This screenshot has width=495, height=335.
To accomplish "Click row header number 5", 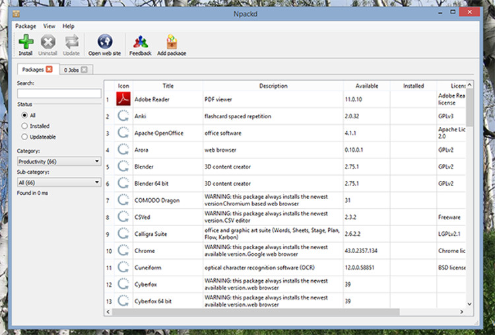I will coord(108,167).
